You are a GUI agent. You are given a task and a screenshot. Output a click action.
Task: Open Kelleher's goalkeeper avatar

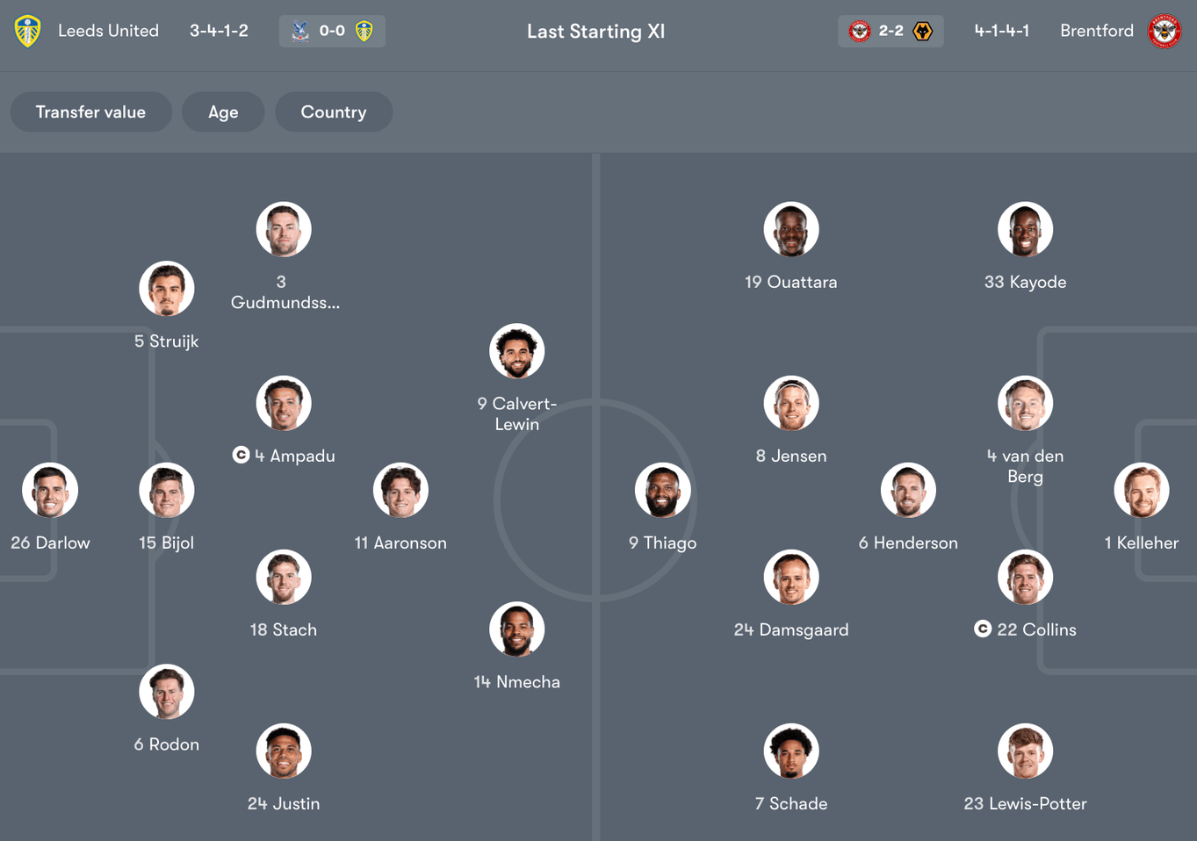coord(1142,490)
